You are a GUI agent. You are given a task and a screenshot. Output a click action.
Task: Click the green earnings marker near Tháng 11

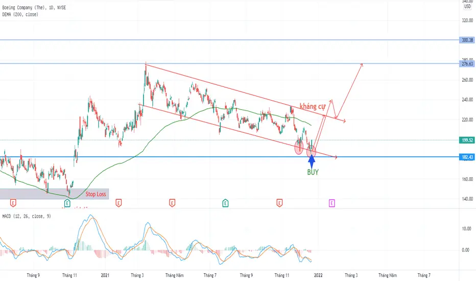[x=67, y=203]
